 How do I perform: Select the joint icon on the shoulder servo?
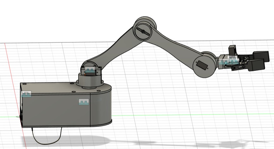pyautogui.click(x=90, y=70)
